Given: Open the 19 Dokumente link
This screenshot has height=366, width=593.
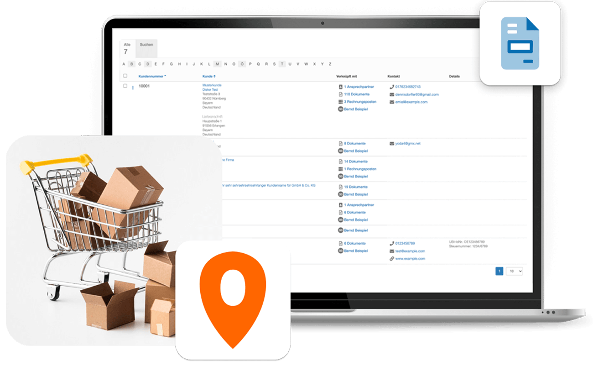Looking at the screenshot, I should pyautogui.click(x=356, y=187).
